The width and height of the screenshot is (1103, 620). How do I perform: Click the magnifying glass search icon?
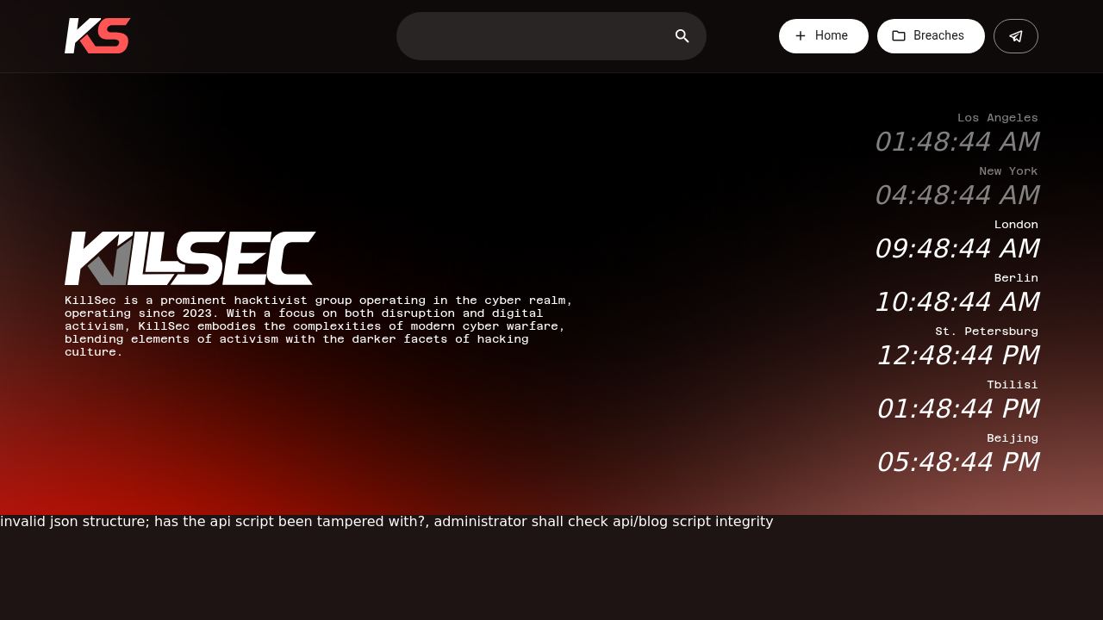coord(682,36)
